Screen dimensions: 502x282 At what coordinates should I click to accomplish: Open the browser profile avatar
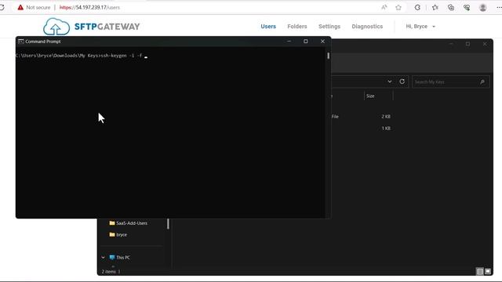pyautogui.click(x=483, y=7)
